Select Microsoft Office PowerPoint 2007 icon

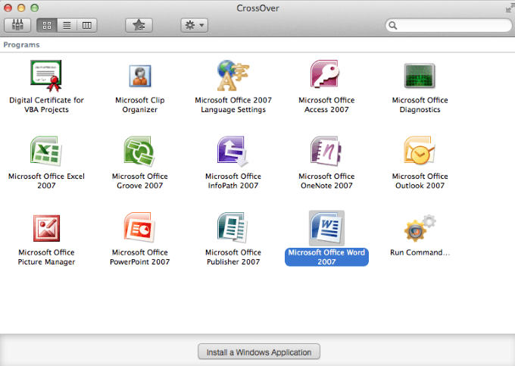click(139, 227)
